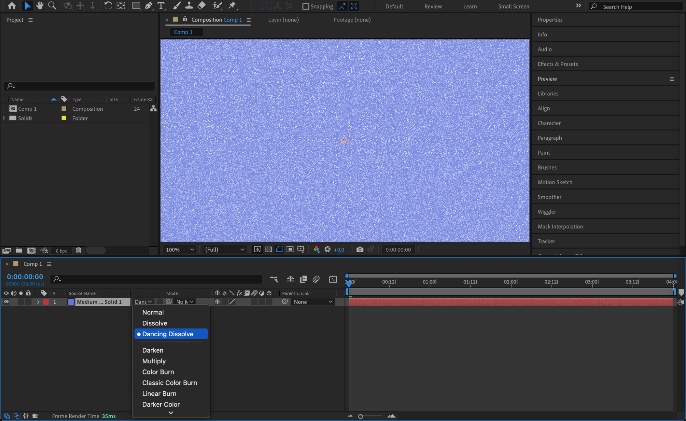This screenshot has width=686, height=421.
Task: Select the Type tool
Action: 161,5
